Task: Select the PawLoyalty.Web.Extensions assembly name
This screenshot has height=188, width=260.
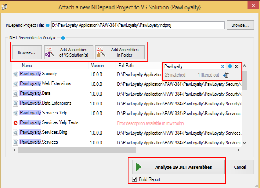Action: pyautogui.click(x=45, y=83)
